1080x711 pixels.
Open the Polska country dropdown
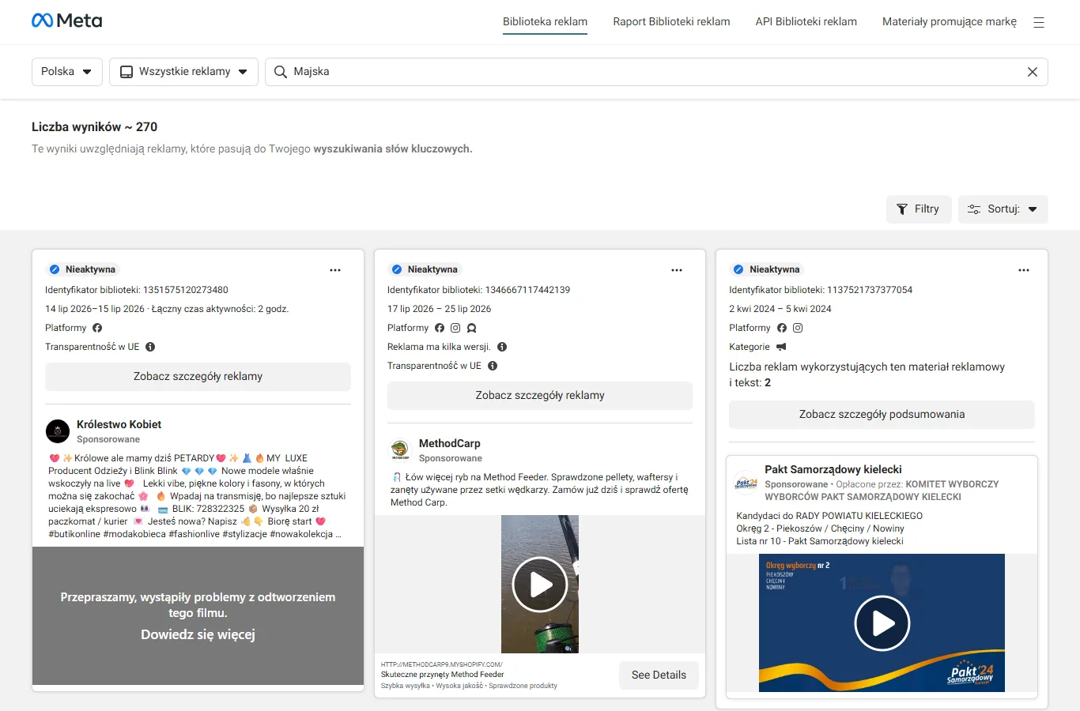click(x=67, y=72)
